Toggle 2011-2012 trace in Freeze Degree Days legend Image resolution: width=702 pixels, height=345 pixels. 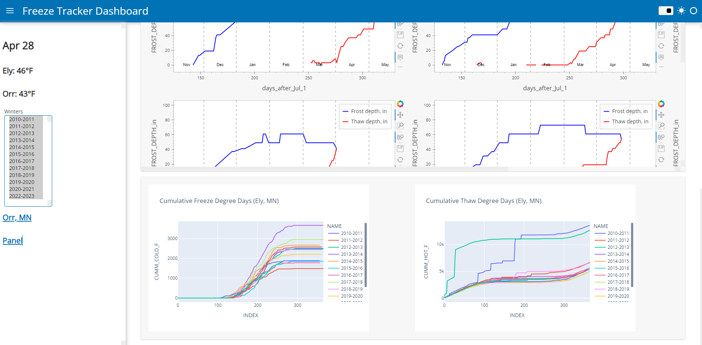point(345,240)
